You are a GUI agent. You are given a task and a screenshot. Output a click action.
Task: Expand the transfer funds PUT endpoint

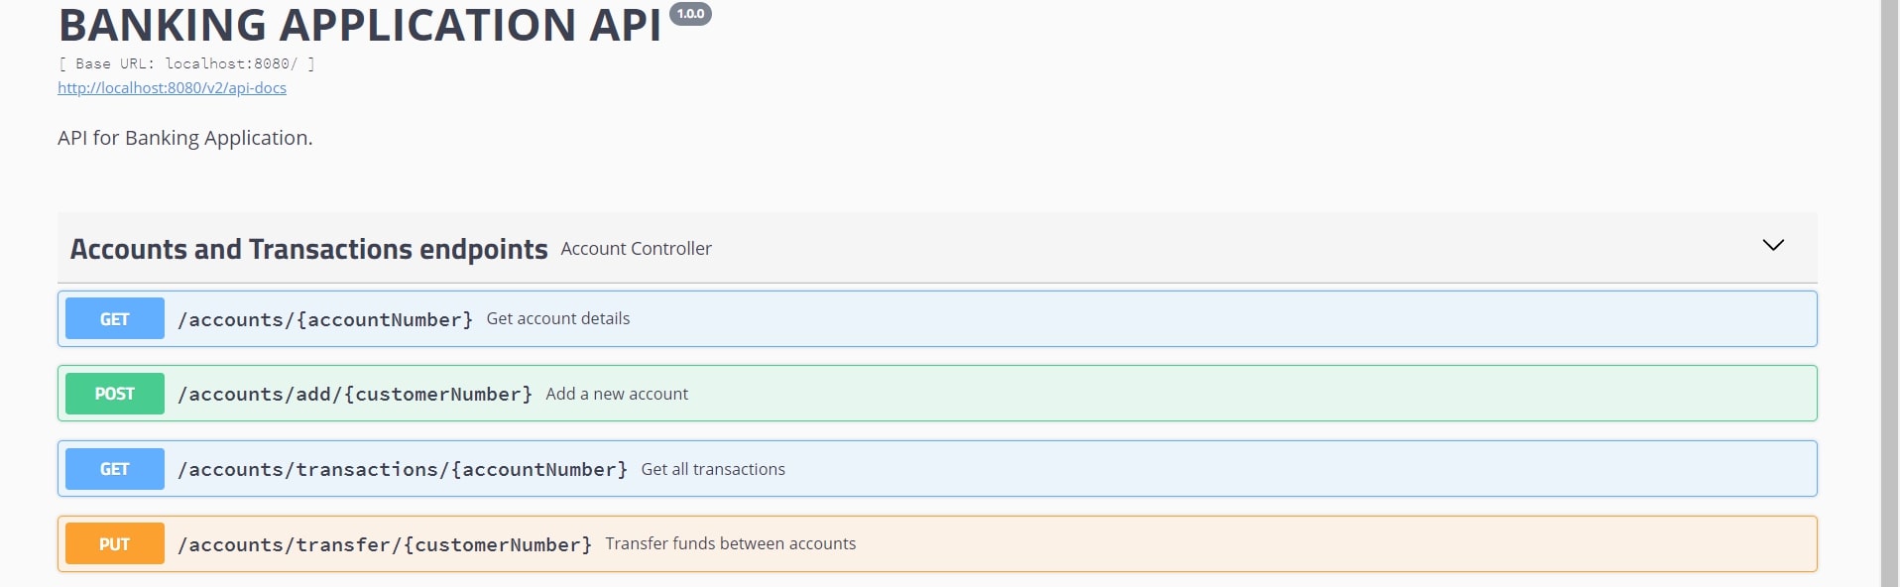pyautogui.click(x=992, y=543)
